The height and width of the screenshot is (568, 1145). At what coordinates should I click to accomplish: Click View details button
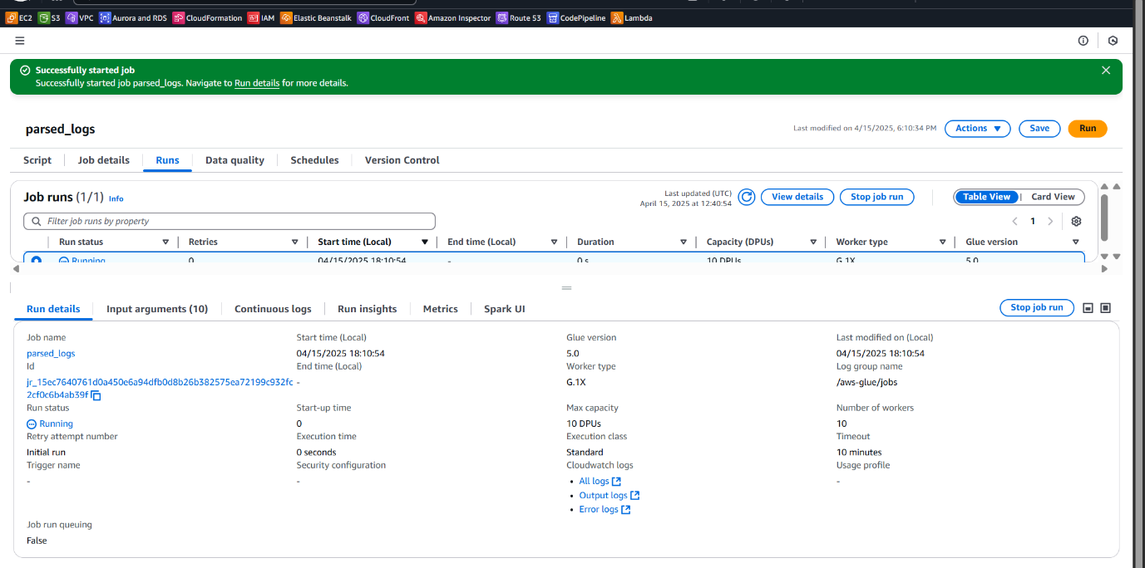point(797,197)
